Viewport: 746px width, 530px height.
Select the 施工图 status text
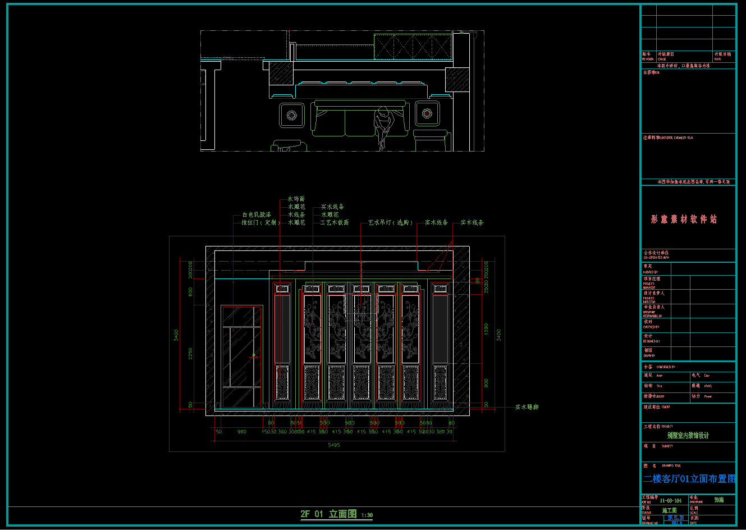click(x=669, y=510)
